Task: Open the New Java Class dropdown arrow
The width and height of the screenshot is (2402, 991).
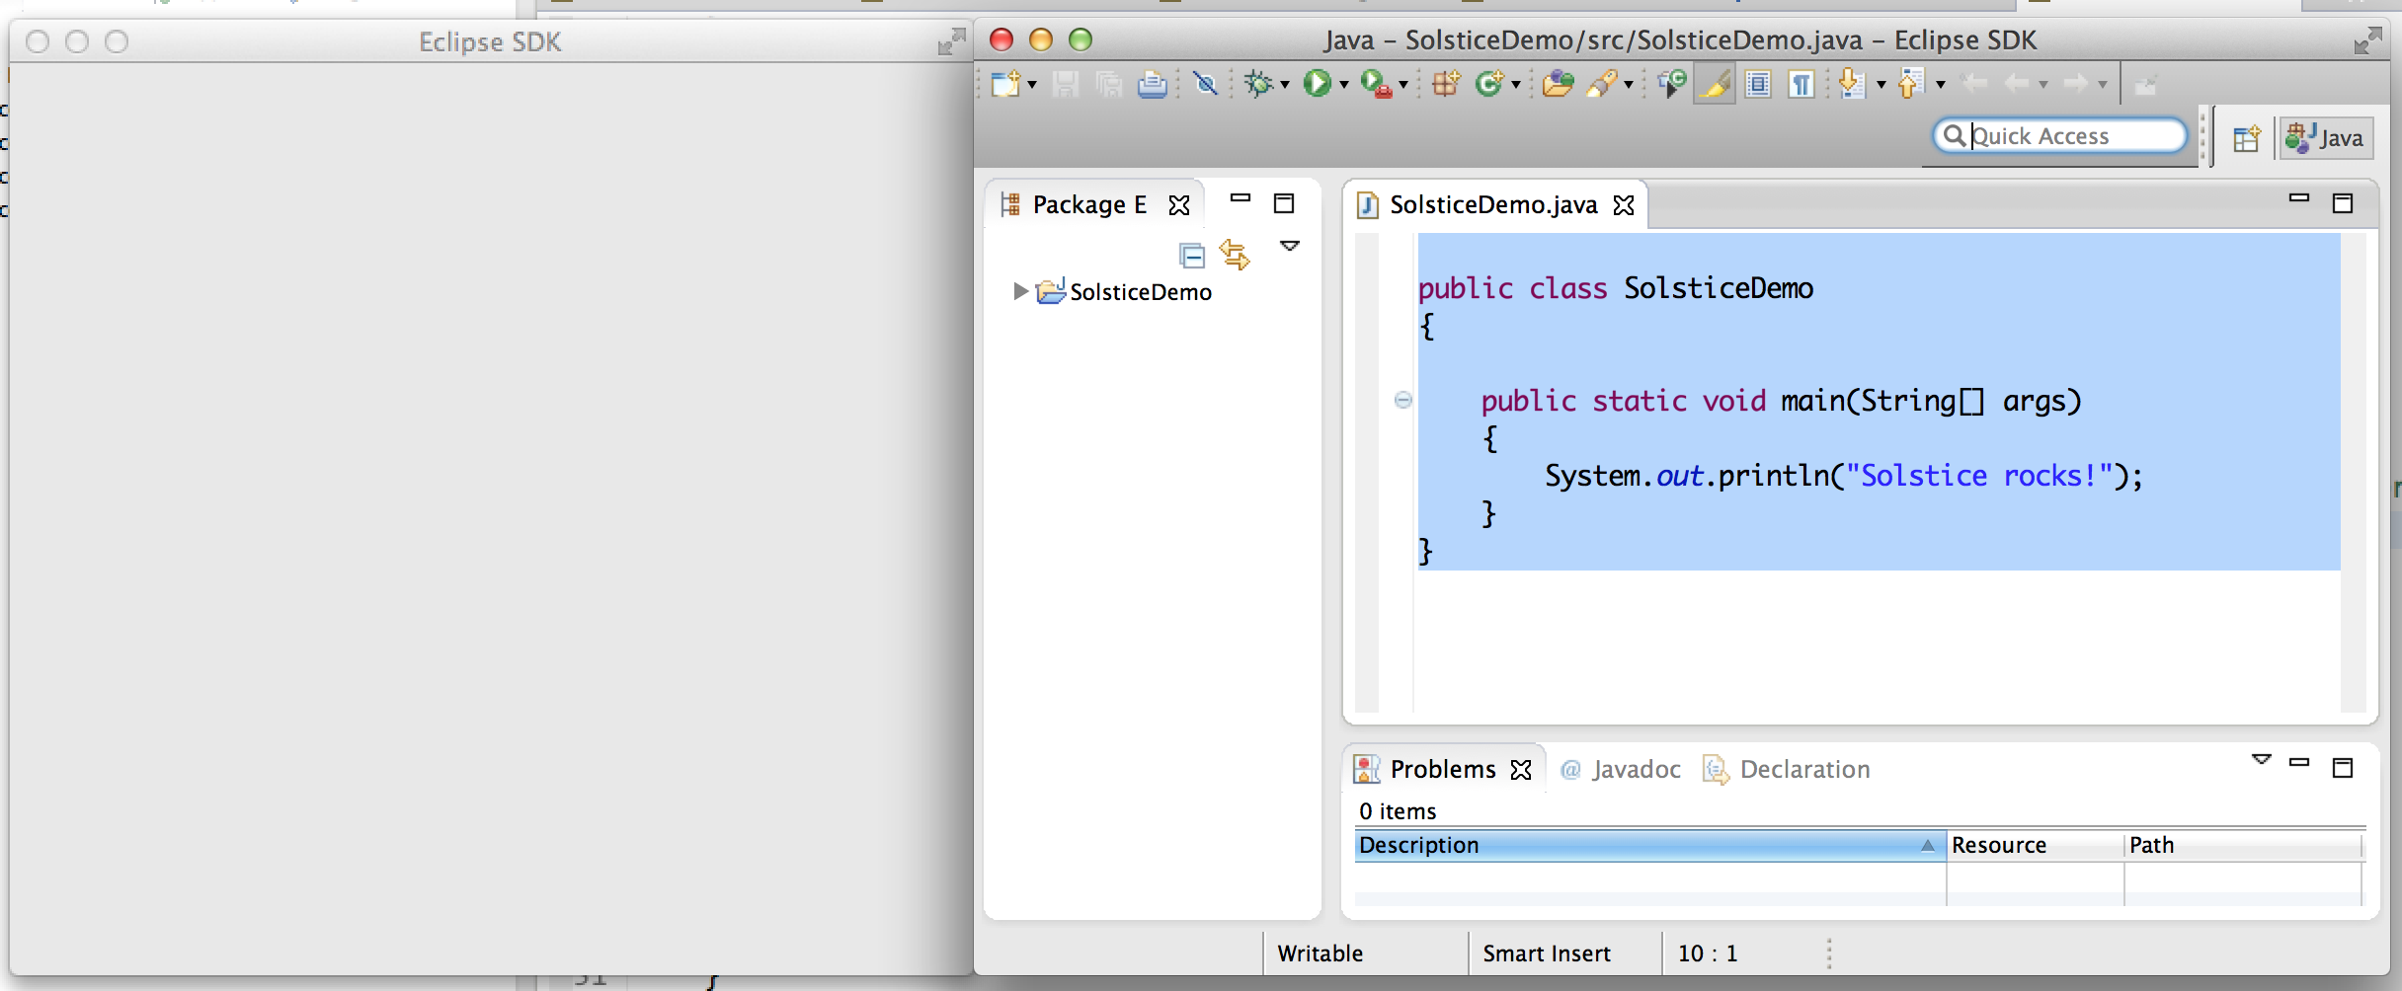Action: 1516,85
